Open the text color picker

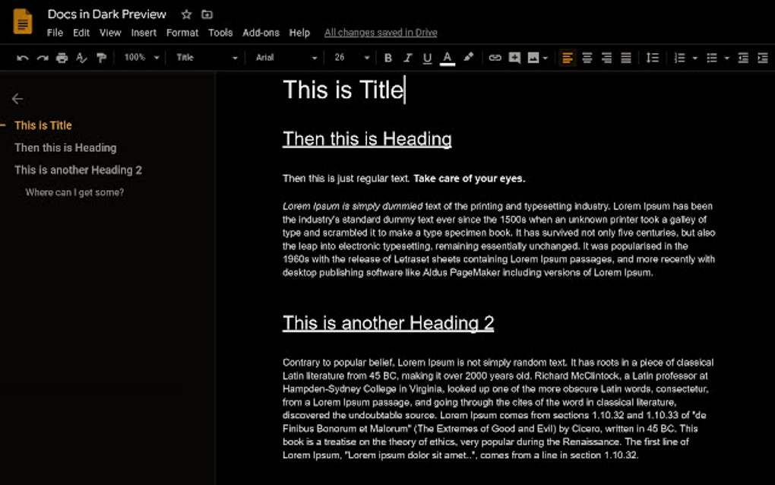447,57
